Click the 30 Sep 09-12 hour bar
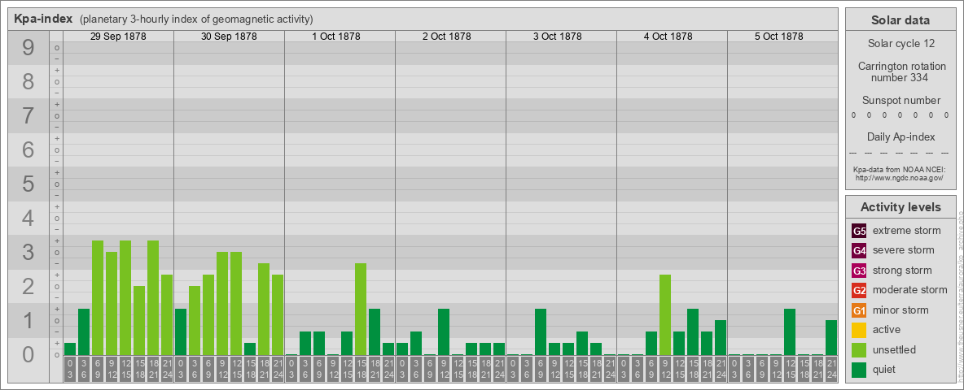This screenshot has height=390, width=964. pyautogui.click(x=222, y=304)
